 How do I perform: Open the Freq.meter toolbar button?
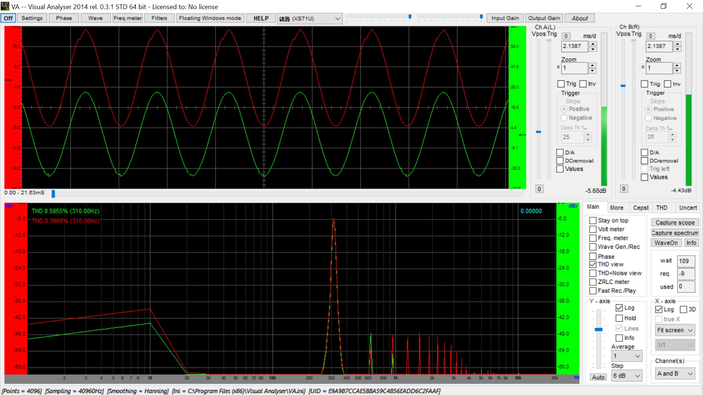127,18
